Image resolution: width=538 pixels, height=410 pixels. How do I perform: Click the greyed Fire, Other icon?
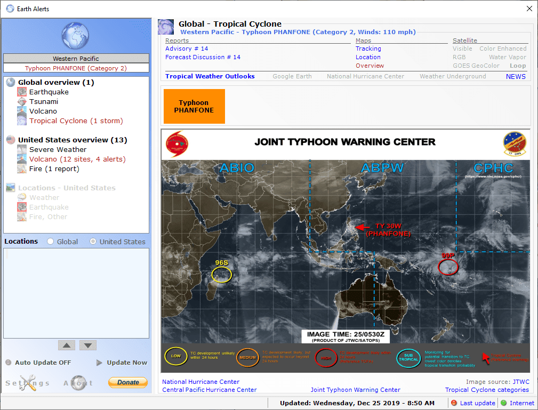point(22,217)
